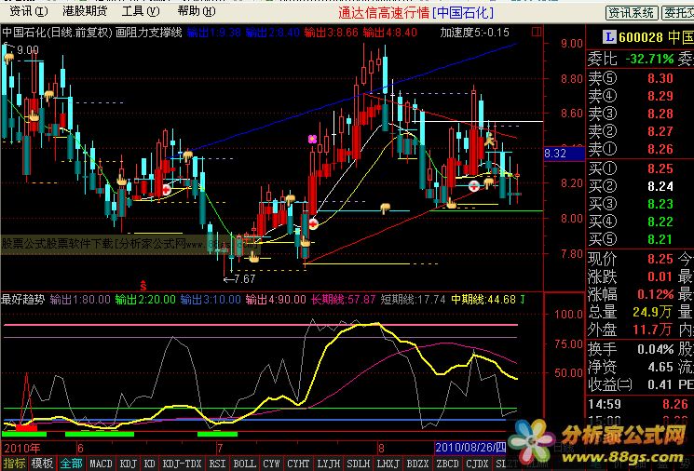Select the 模板 tab
The width and height of the screenshot is (694, 471).
point(42,464)
